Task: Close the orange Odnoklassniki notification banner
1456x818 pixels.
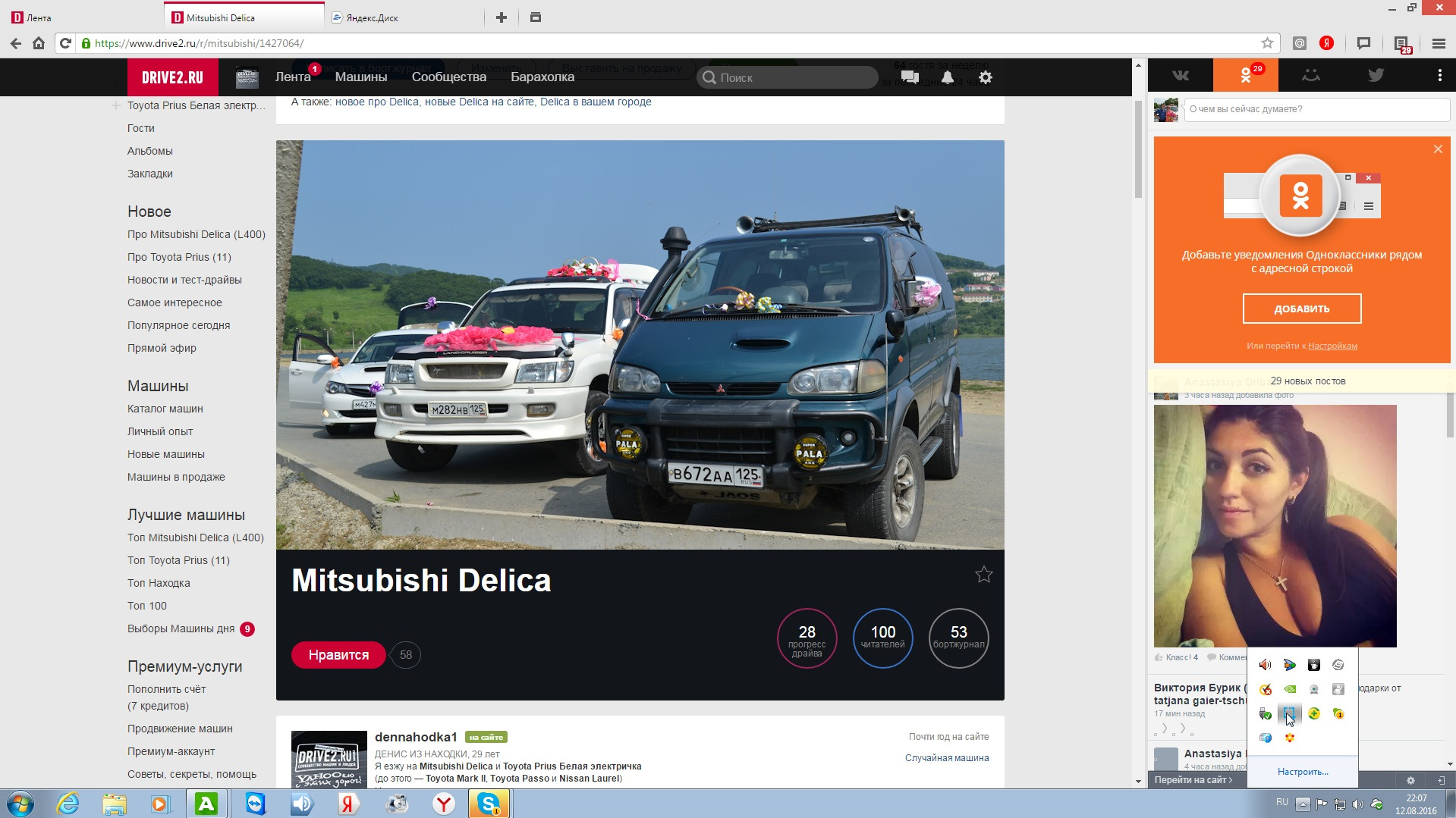Action: pyautogui.click(x=1438, y=149)
